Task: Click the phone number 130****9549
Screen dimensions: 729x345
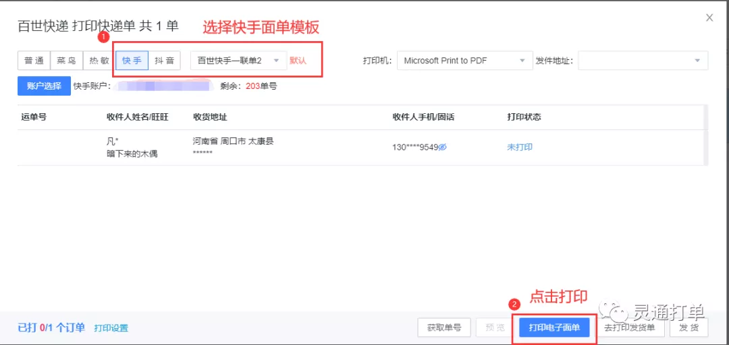Action: coord(416,147)
